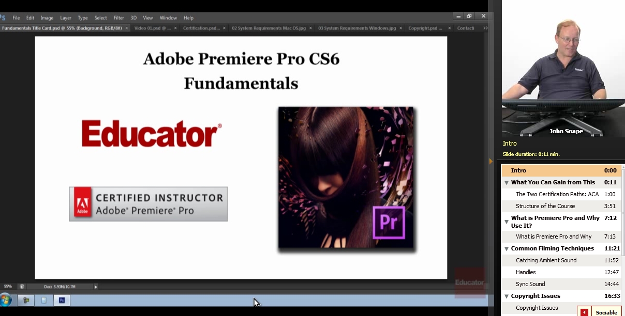Click the 55% zoom level field
This screenshot has height=316, width=625.
(x=8, y=286)
